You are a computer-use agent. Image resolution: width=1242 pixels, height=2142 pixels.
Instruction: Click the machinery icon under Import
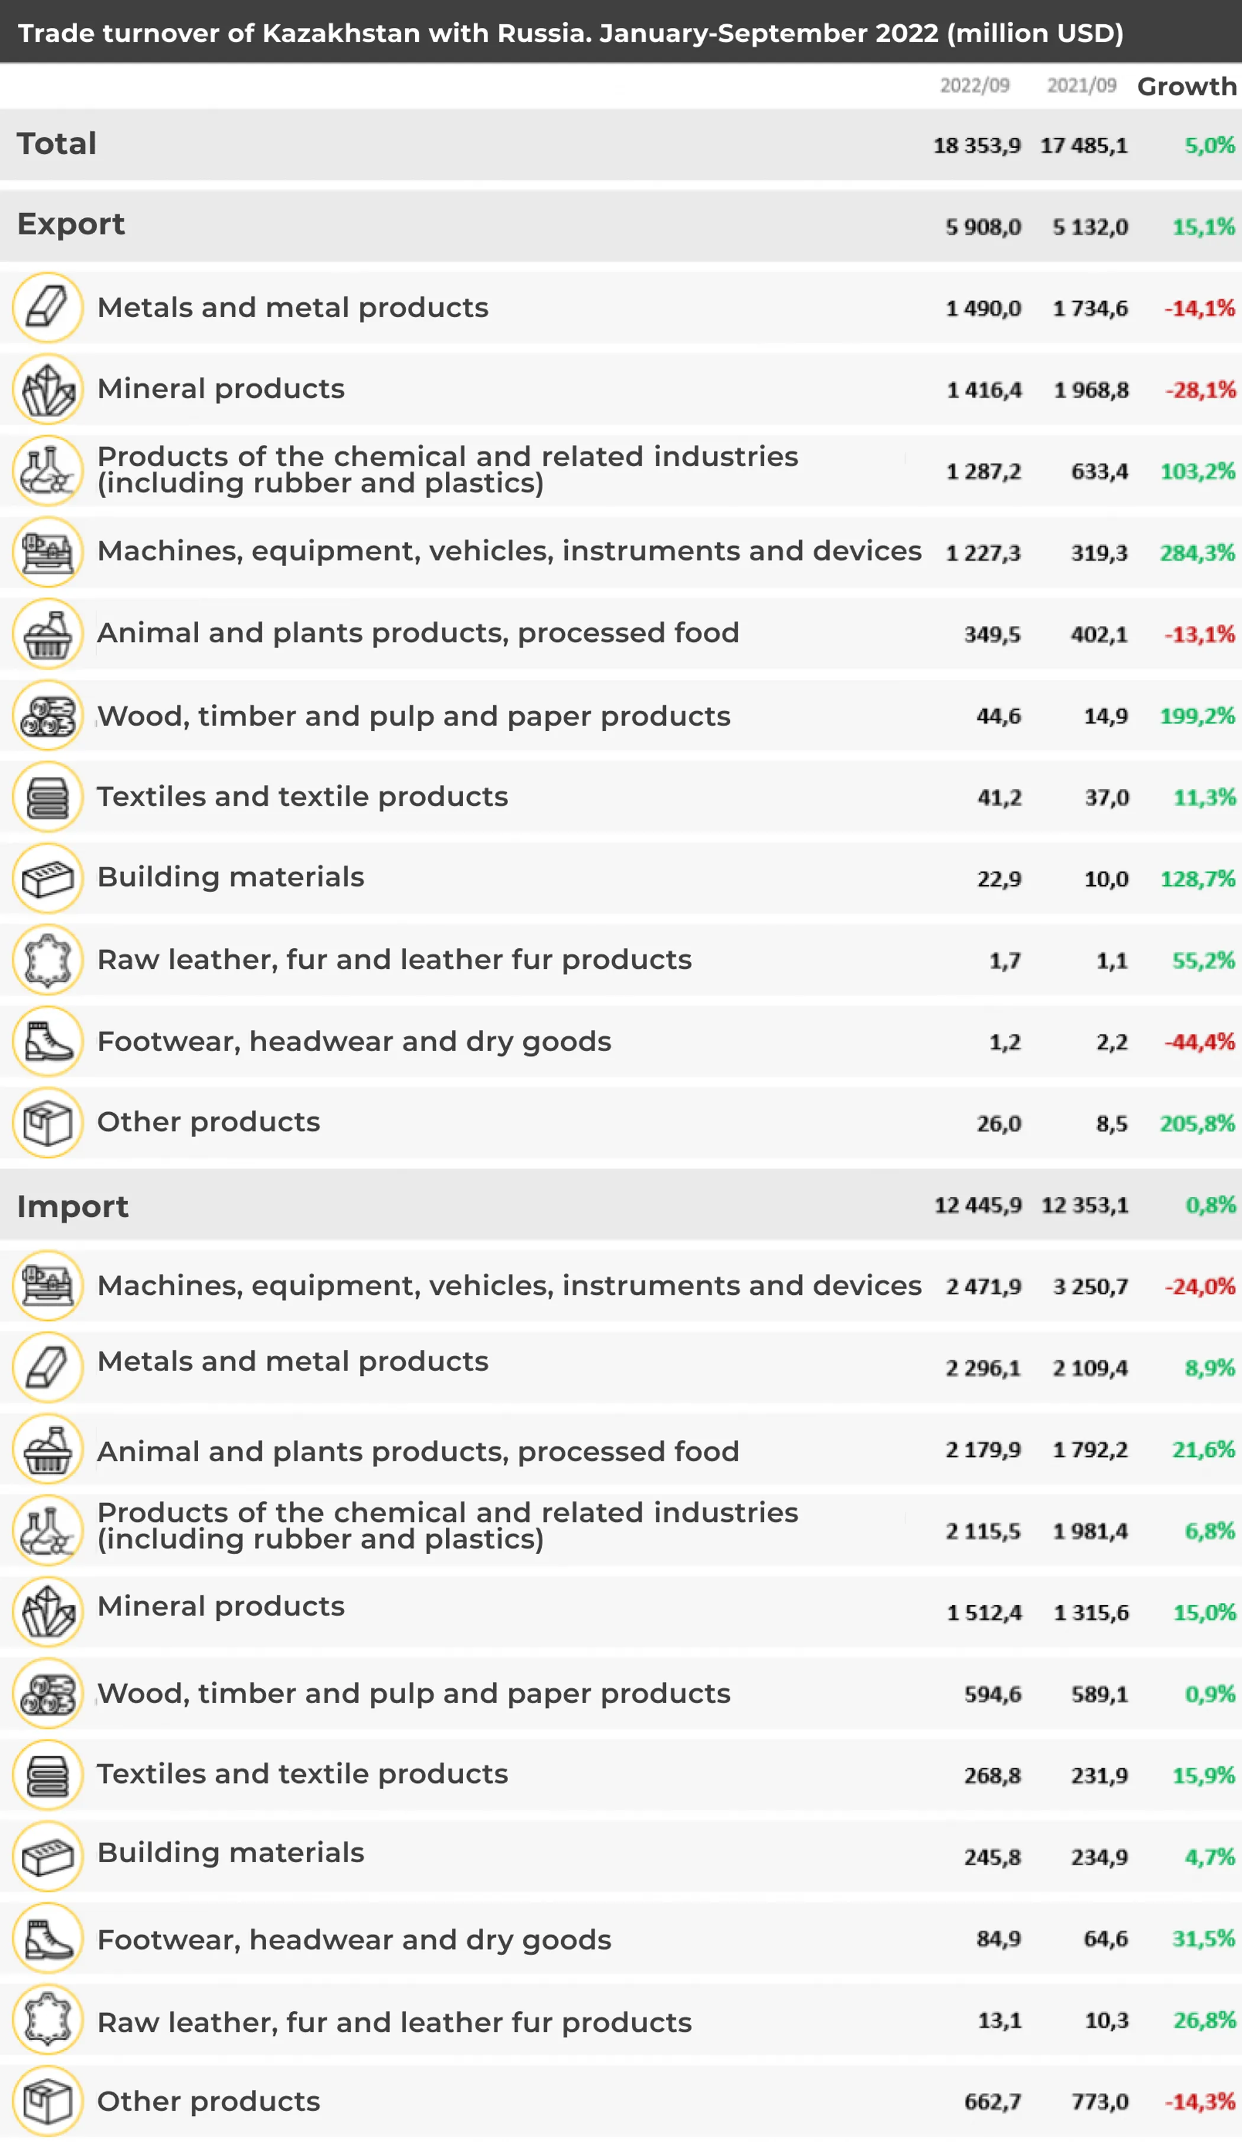coord(47,1286)
